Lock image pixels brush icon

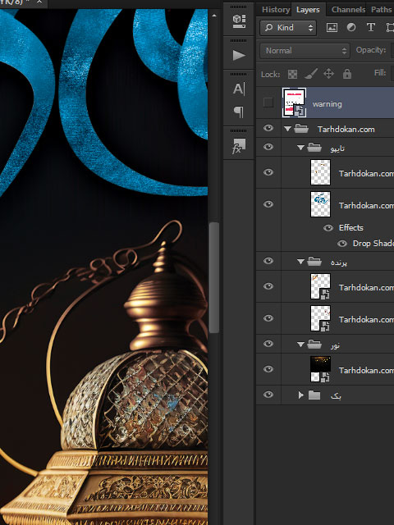(311, 74)
